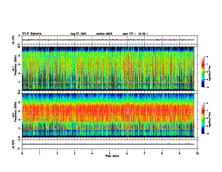Click the time axis tick label "9"

click(179, 153)
